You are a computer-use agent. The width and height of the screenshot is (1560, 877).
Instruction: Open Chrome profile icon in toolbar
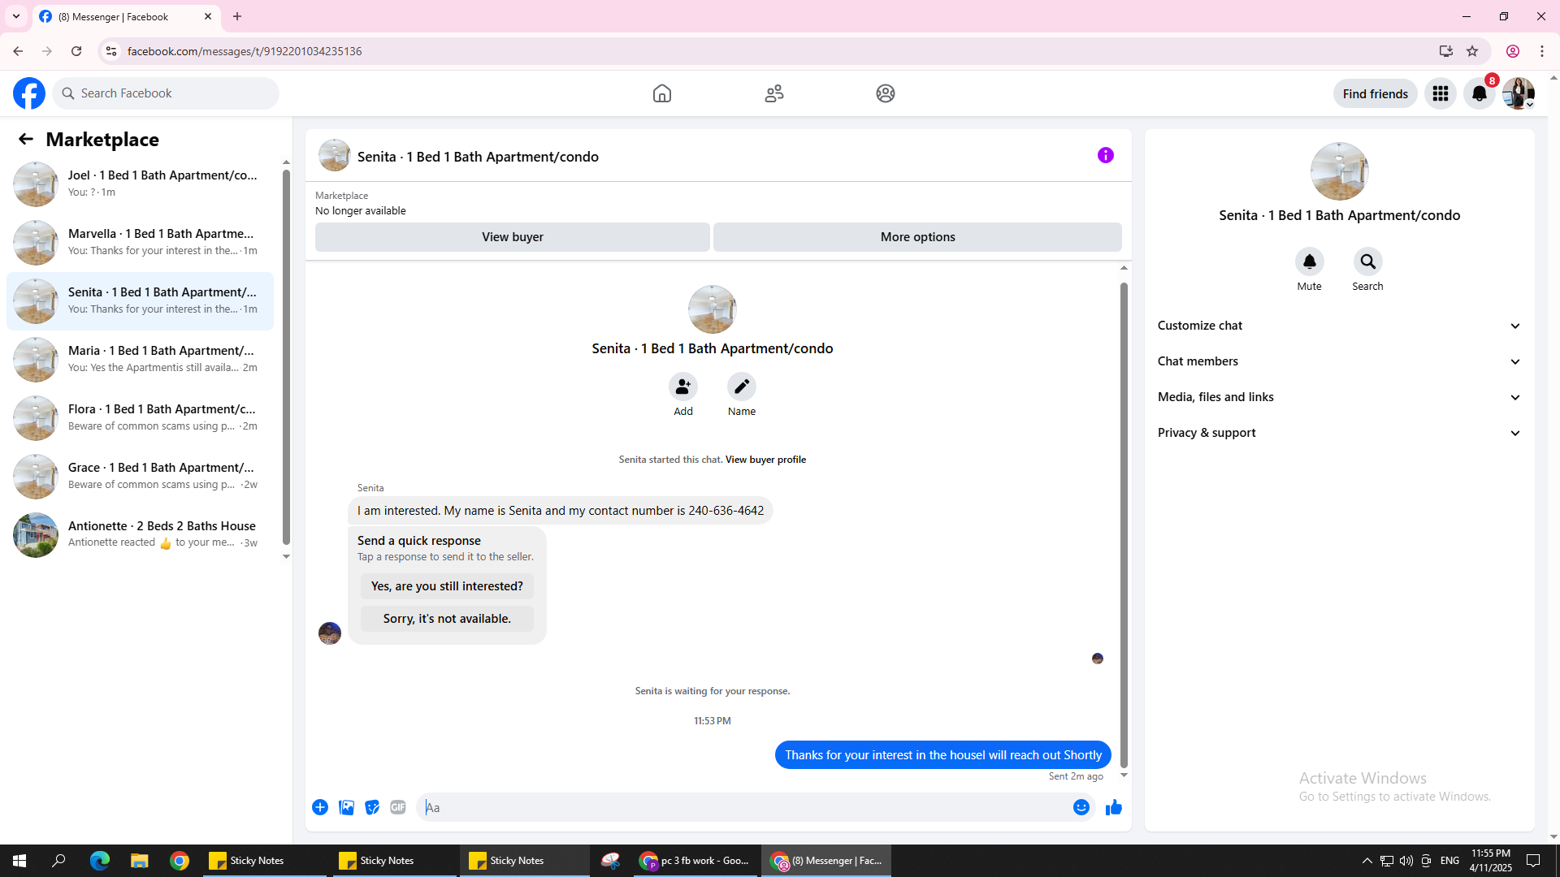coord(1513,51)
